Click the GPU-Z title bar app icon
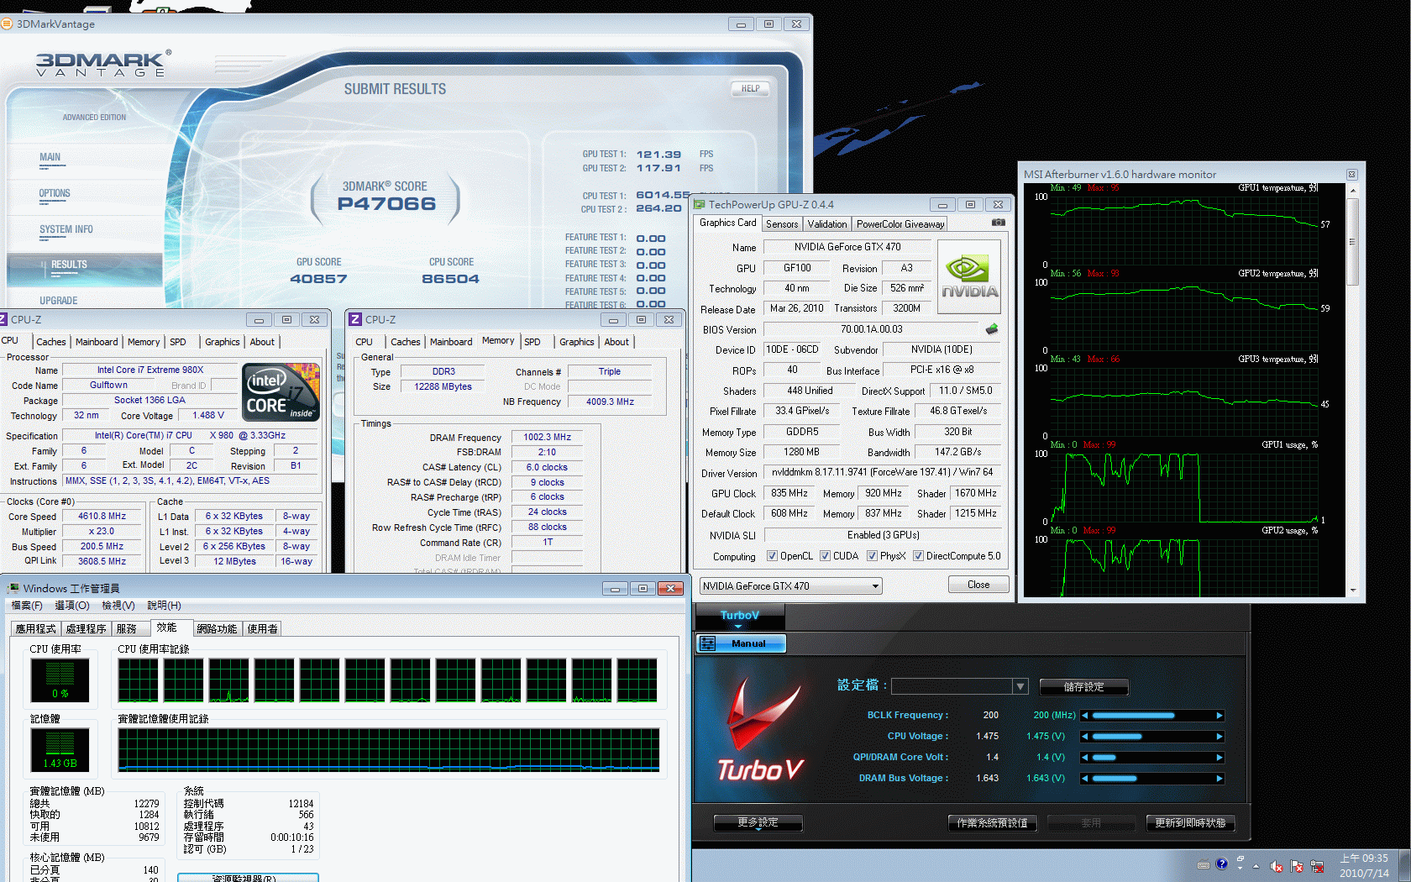This screenshot has height=882, width=1411. [700, 204]
